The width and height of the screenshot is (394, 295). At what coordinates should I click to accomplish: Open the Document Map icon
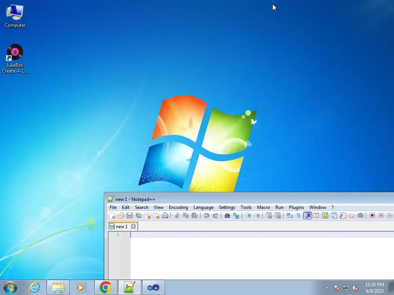click(x=325, y=216)
